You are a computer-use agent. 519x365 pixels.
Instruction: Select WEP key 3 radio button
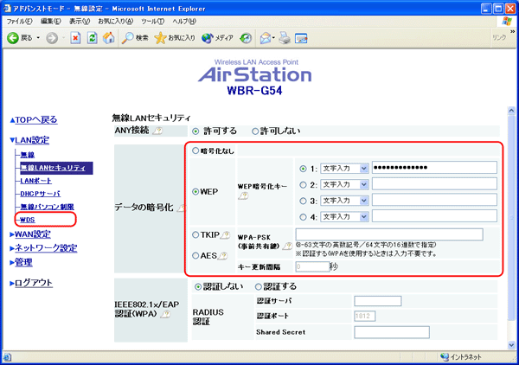coord(303,201)
